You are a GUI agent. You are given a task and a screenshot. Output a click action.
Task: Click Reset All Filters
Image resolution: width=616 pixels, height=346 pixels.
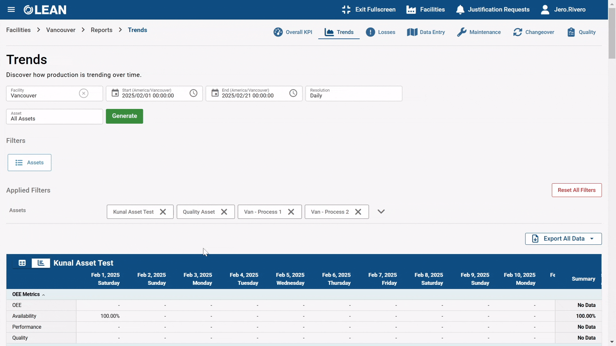[x=577, y=190]
